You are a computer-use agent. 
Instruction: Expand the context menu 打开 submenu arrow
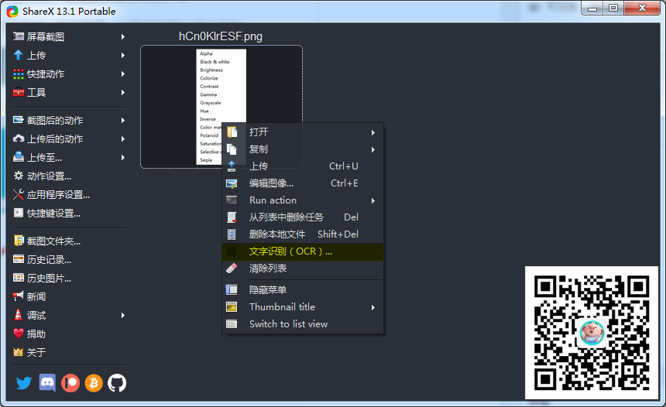point(373,133)
